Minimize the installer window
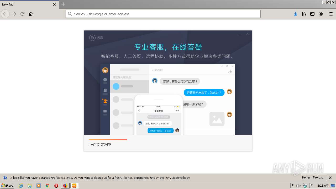336x189 pixels. [x=239, y=34]
